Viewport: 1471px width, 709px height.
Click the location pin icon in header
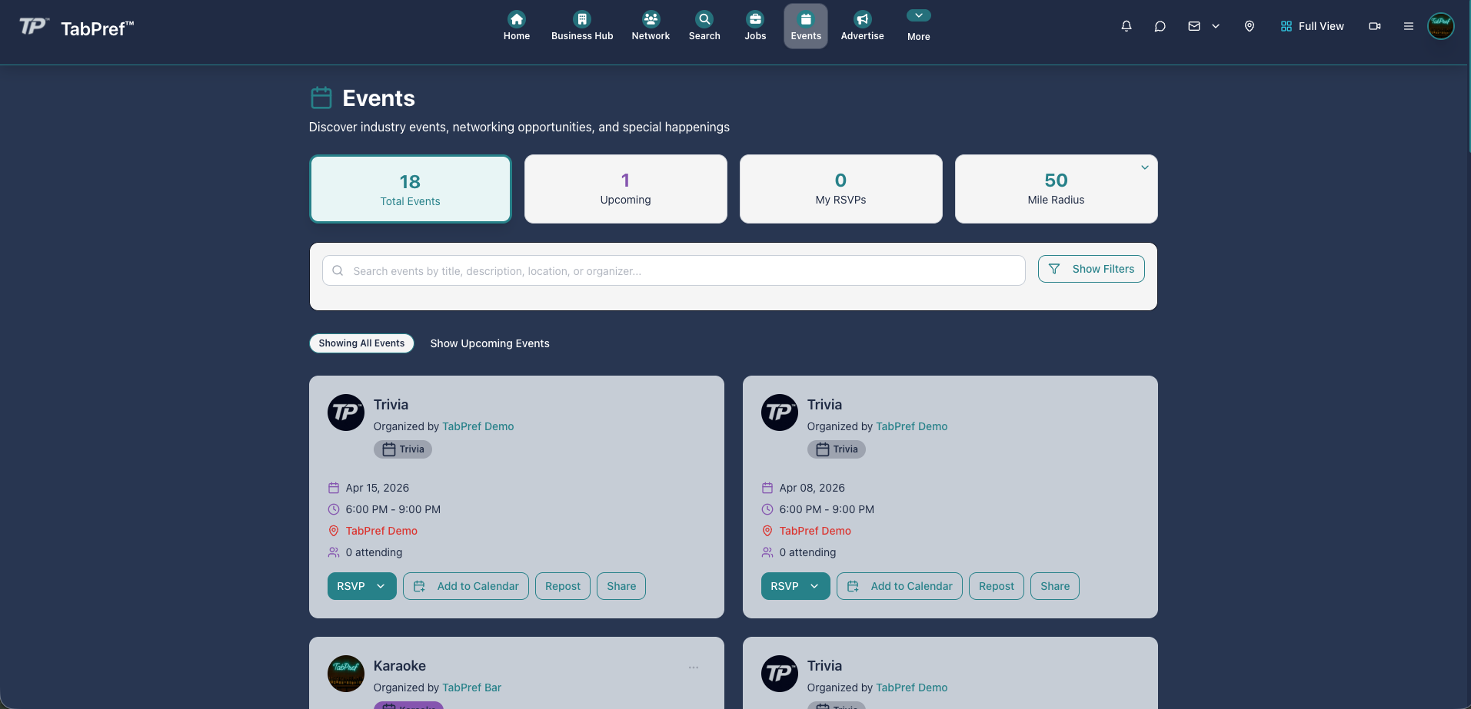click(x=1250, y=26)
